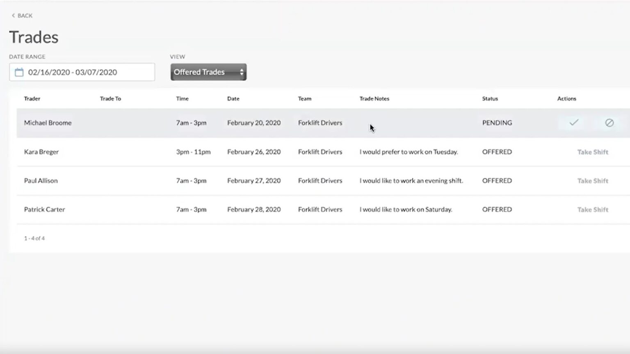
Task: Select Kara Breger's name in table
Action: 41,152
